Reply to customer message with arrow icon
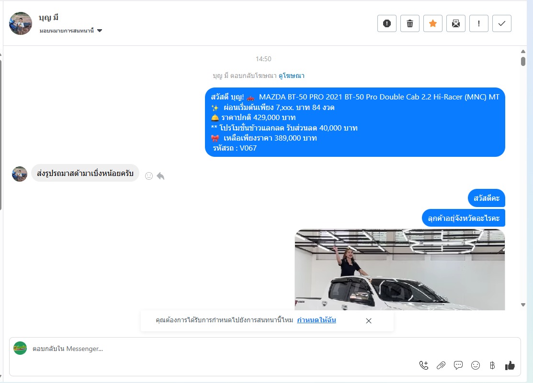Image resolution: width=533 pixels, height=383 pixels. click(x=160, y=176)
